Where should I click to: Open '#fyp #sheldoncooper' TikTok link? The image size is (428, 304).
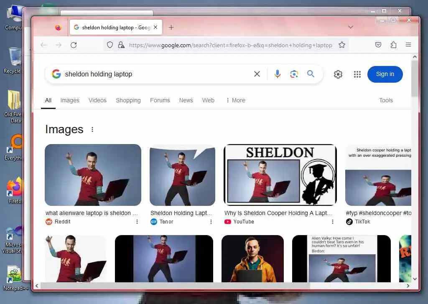378,213
